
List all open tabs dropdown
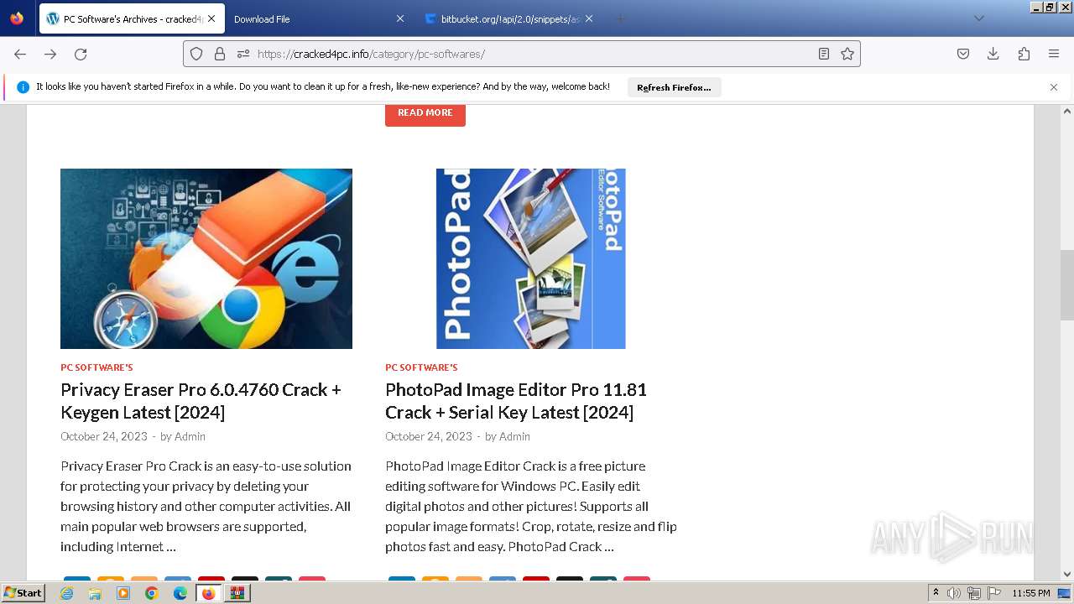click(x=978, y=18)
